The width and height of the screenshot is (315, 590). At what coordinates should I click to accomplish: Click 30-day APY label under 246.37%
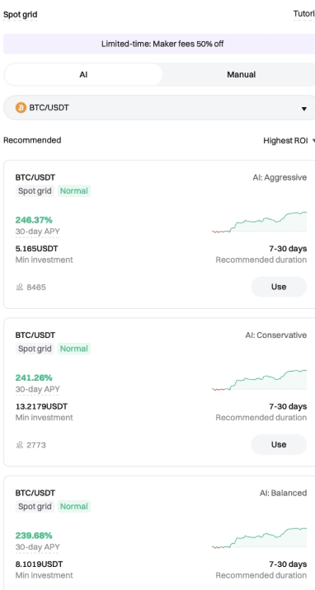point(37,232)
